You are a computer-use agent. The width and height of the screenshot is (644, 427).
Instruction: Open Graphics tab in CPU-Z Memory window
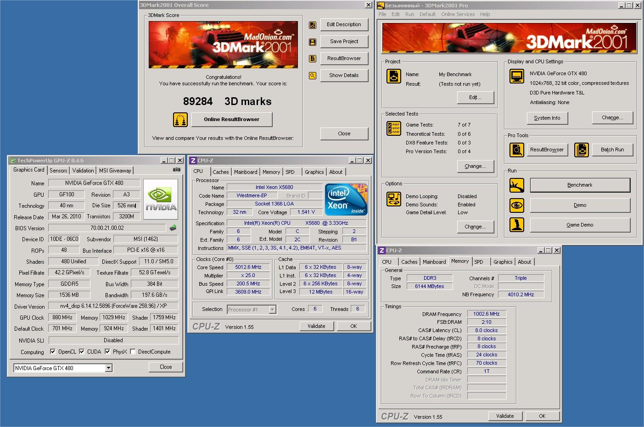coord(503,262)
